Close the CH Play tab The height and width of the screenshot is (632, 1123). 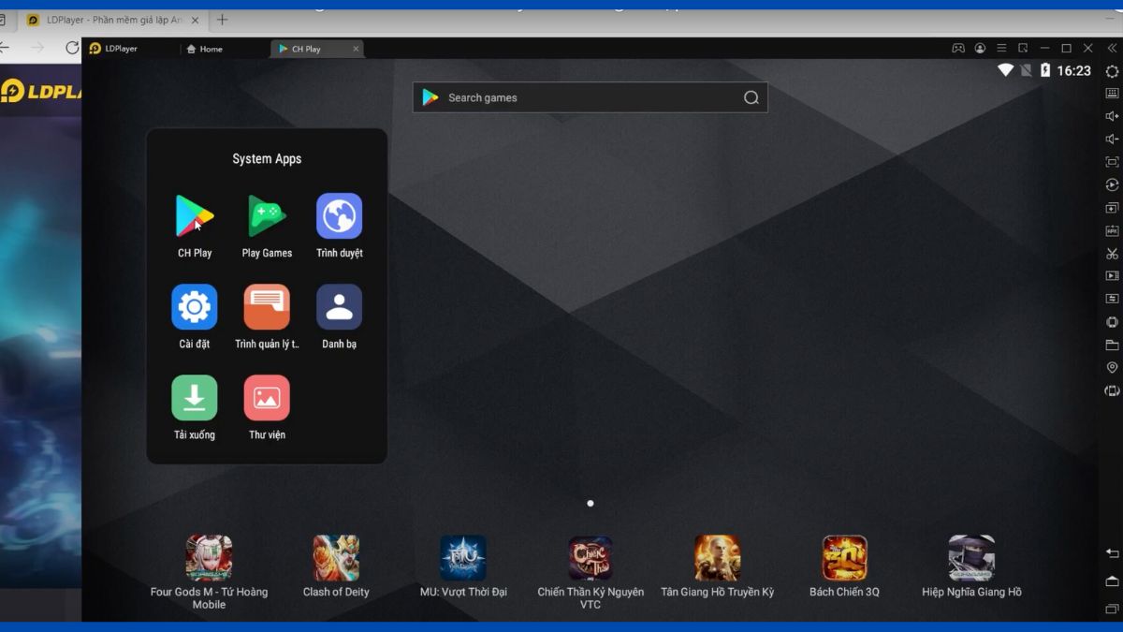tap(356, 49)
